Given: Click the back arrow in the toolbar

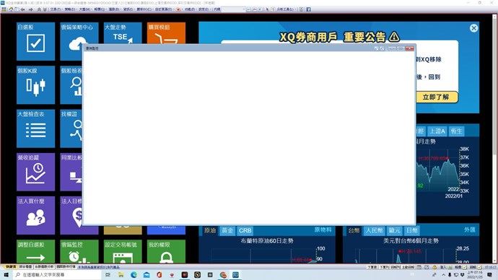Looking at the screenshot, I should tap(22, 9).
